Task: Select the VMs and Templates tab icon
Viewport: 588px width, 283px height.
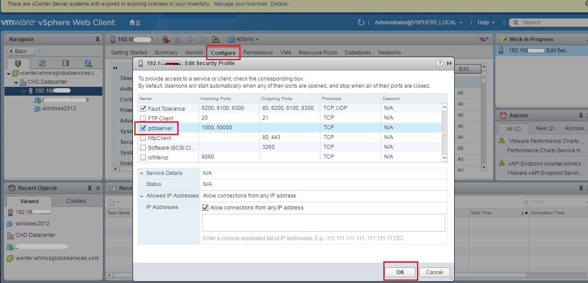Action: [42, 63]
